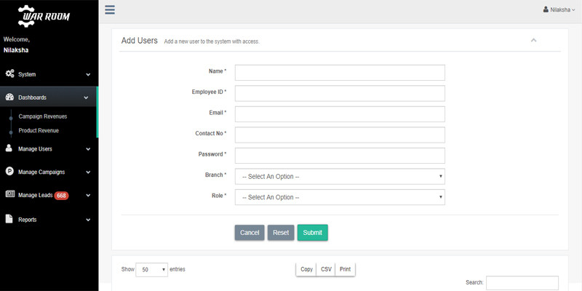
Task: Focus the Contact No input field
Action: 340,135
